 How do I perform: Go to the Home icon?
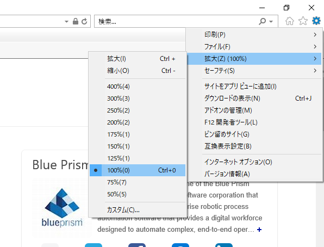point(290,21)
